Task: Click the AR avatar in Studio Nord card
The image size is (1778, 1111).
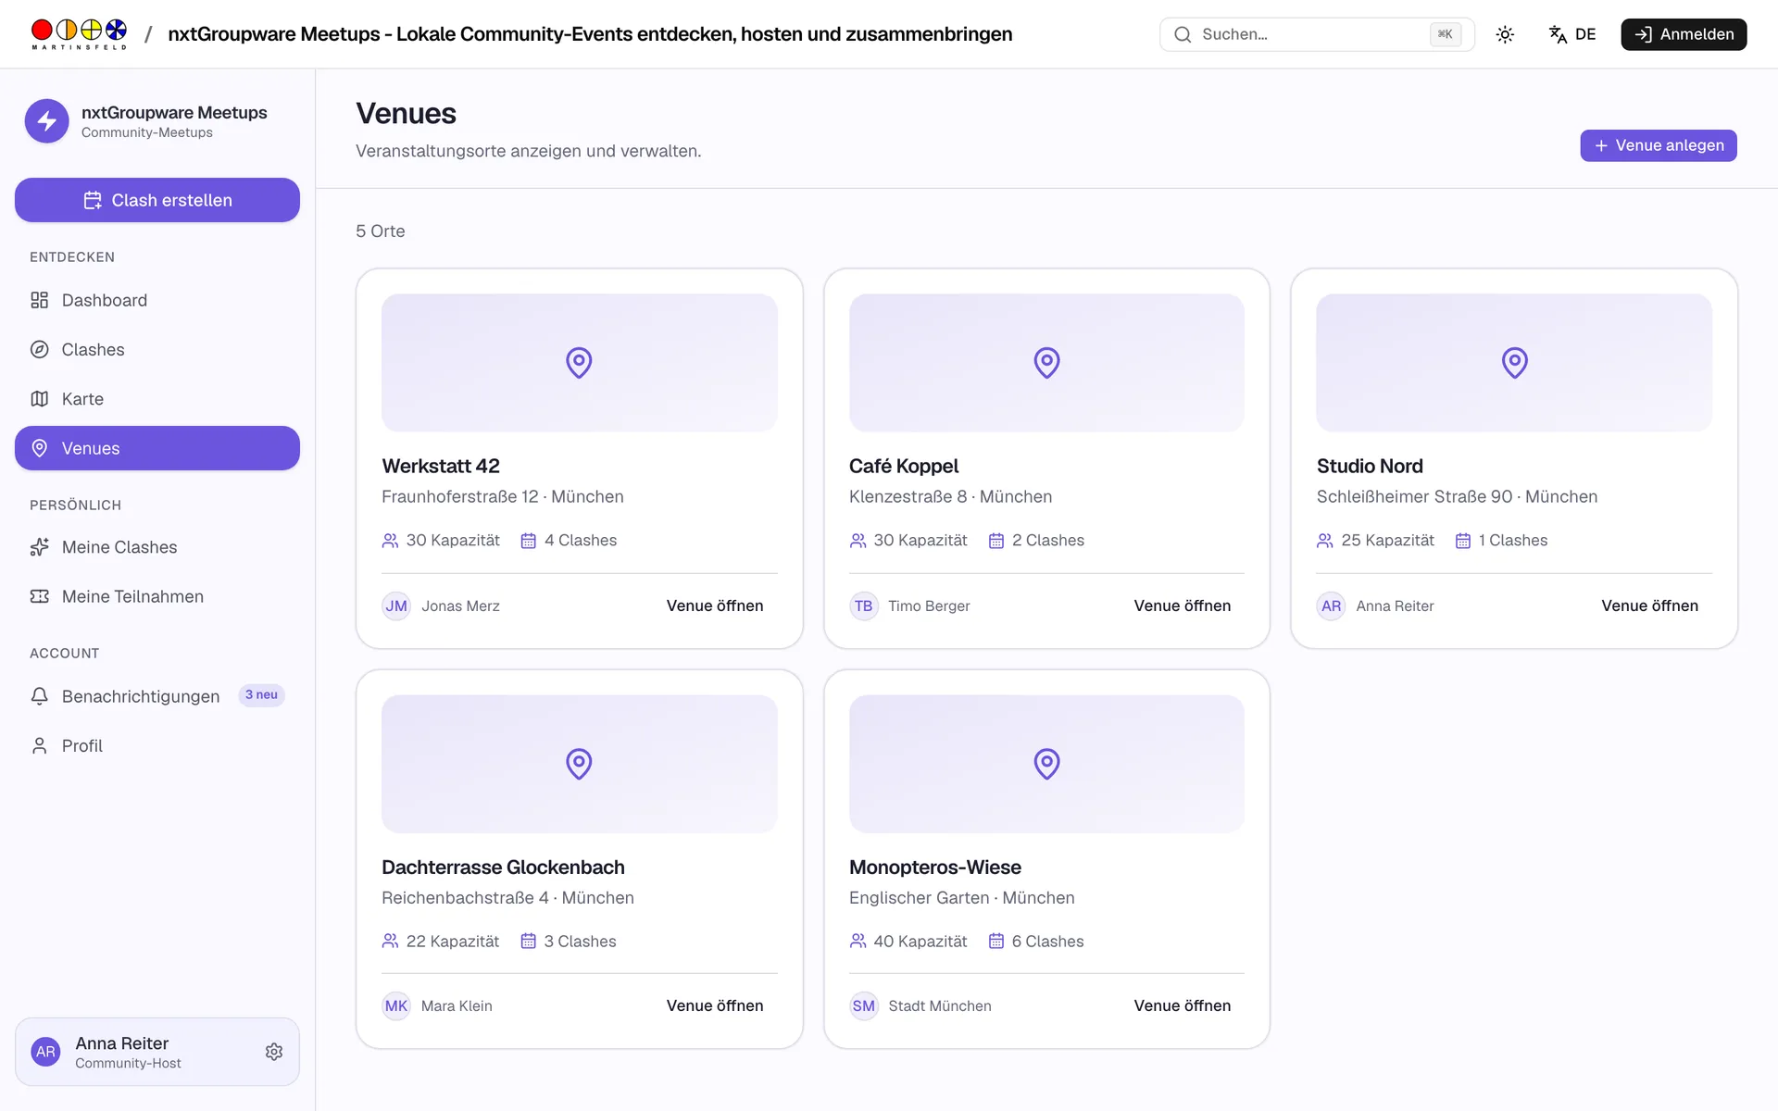Action: [x=1332, y=606]
